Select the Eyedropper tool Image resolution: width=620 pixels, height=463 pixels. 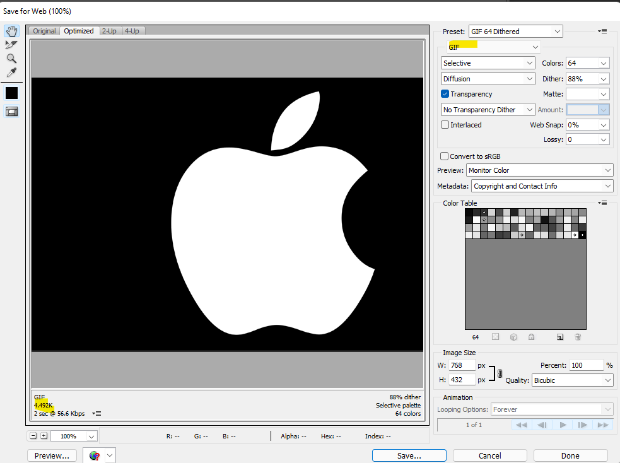coord(11,73)
